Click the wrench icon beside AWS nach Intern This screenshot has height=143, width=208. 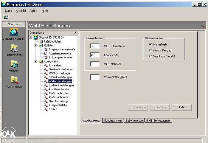click(46, 97)
